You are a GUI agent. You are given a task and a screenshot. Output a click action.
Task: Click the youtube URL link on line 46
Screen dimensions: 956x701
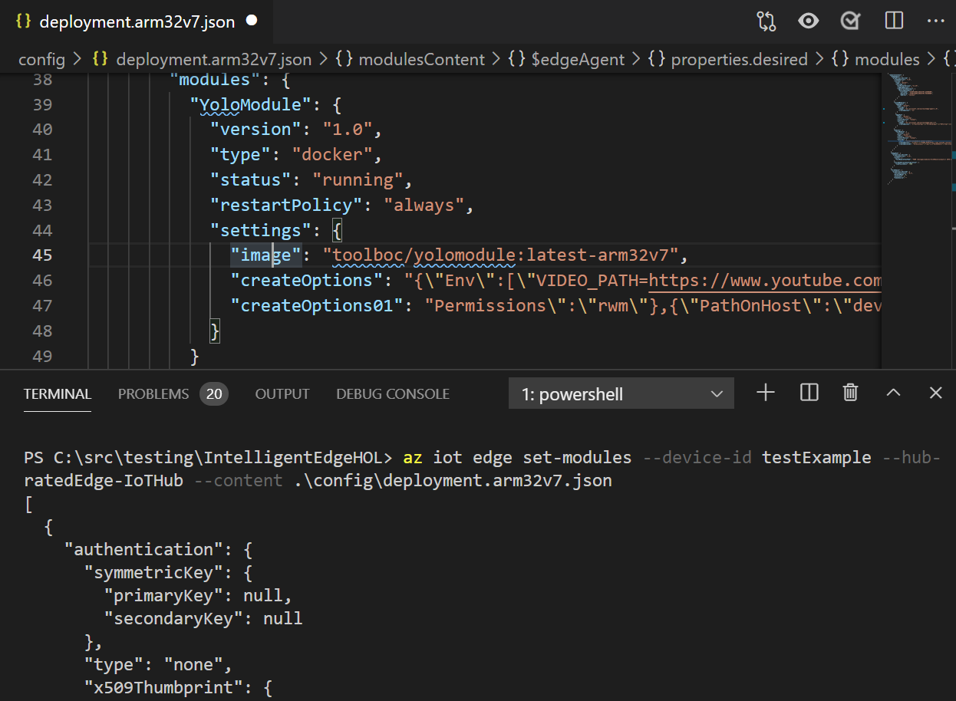[765, 280]
